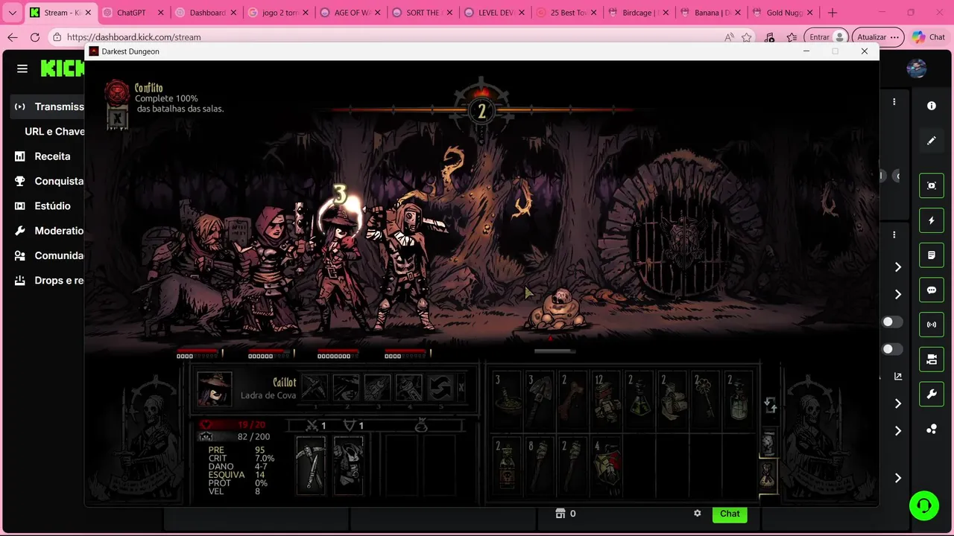Click the user avatar in Kick header
The width and height of the screenshot is (954, 536).
[917, 68]
